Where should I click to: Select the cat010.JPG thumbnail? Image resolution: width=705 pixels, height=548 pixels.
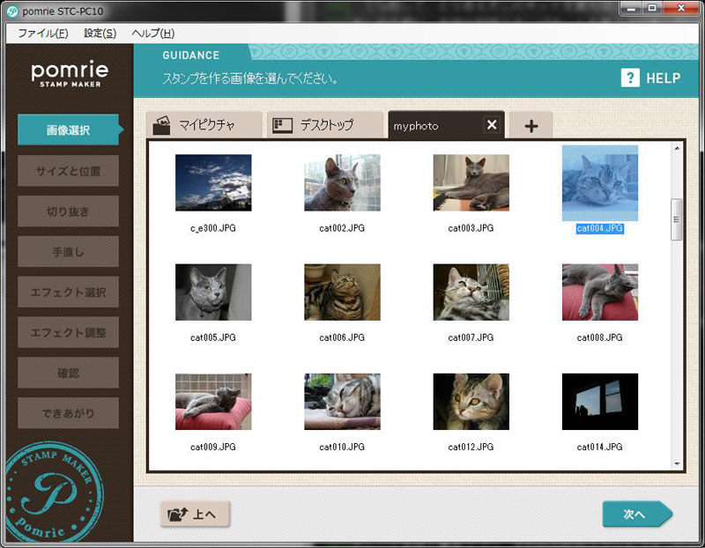point(342,402)
